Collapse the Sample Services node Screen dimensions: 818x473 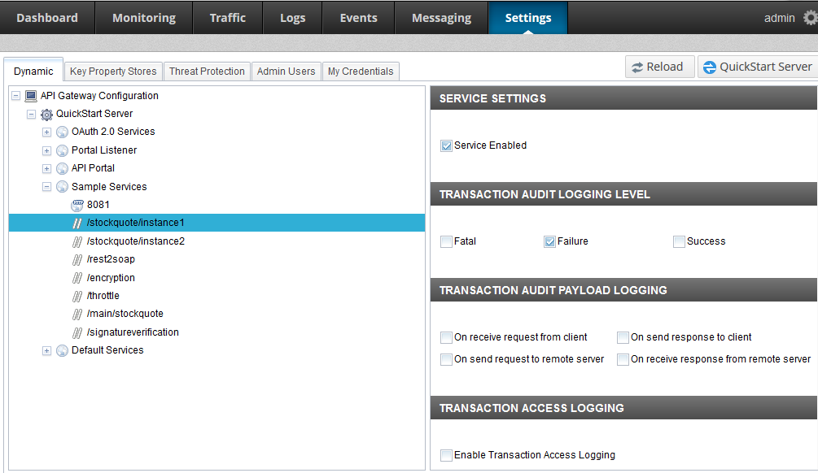click(x=46, y=186)
